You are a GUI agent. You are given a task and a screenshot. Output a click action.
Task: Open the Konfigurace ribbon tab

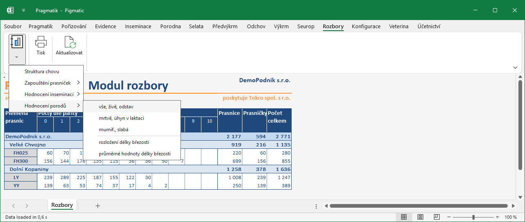[x=366, y=27]
